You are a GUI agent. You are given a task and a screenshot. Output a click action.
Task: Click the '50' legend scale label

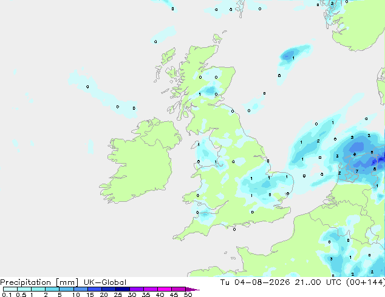188,295
